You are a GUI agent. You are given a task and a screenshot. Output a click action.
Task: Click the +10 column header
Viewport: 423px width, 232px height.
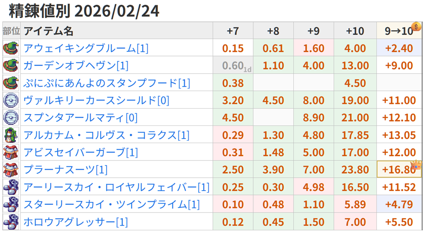355,31
